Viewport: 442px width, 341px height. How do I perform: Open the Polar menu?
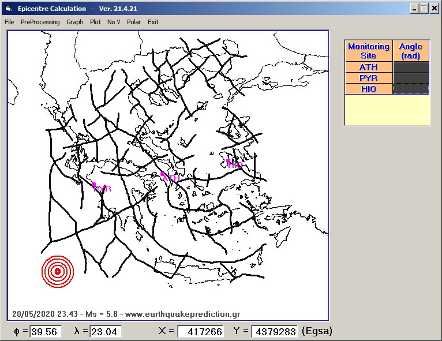(134, 22)
